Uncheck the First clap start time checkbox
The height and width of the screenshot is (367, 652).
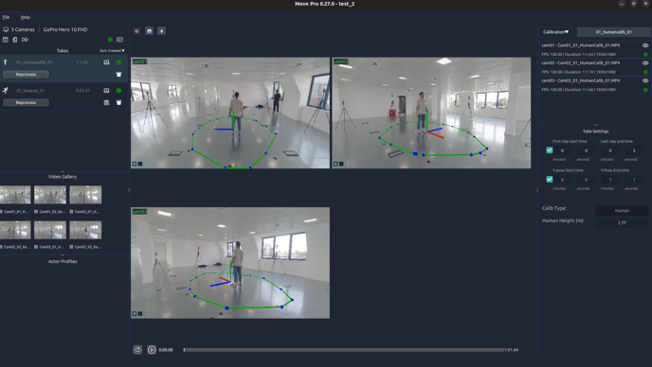[550, 150]
